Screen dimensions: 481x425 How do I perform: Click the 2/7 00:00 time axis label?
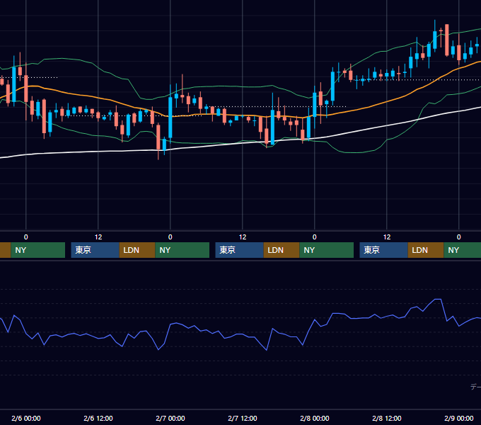click(170, 418)
